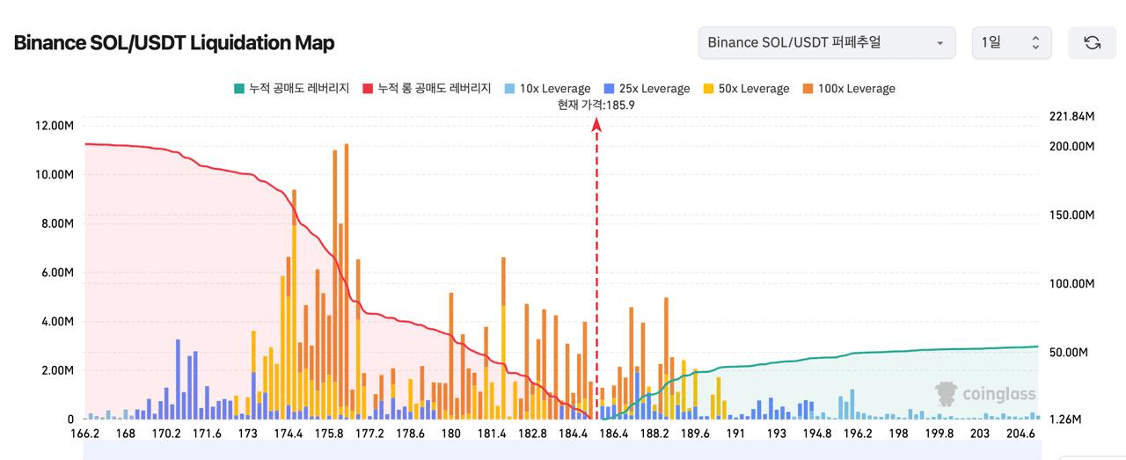Viewport: 1126px width, 460px height.
Task: Click the 186.4 x-axis price label
Action: 613,434
